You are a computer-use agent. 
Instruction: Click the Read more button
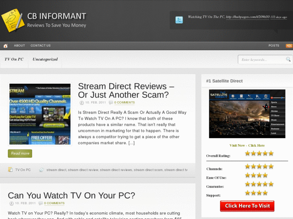(20, 154)
